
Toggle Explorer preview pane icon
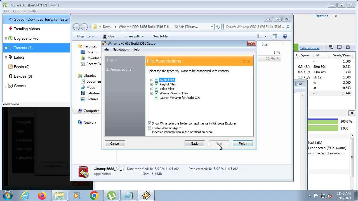coord(275,36)
